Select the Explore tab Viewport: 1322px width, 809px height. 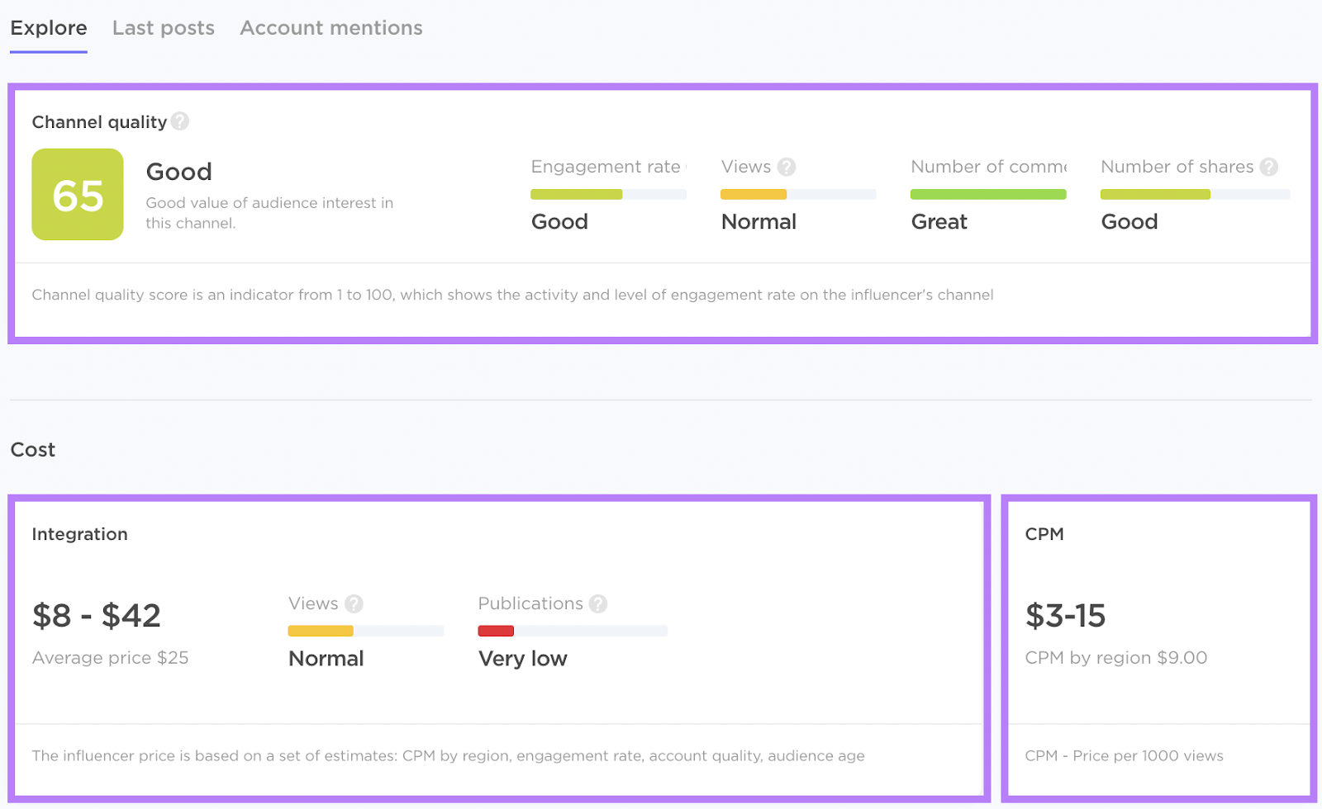48,27
